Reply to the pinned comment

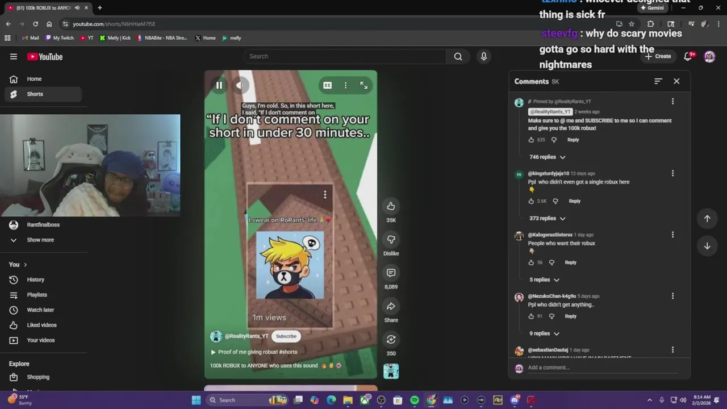coord(573,140)
